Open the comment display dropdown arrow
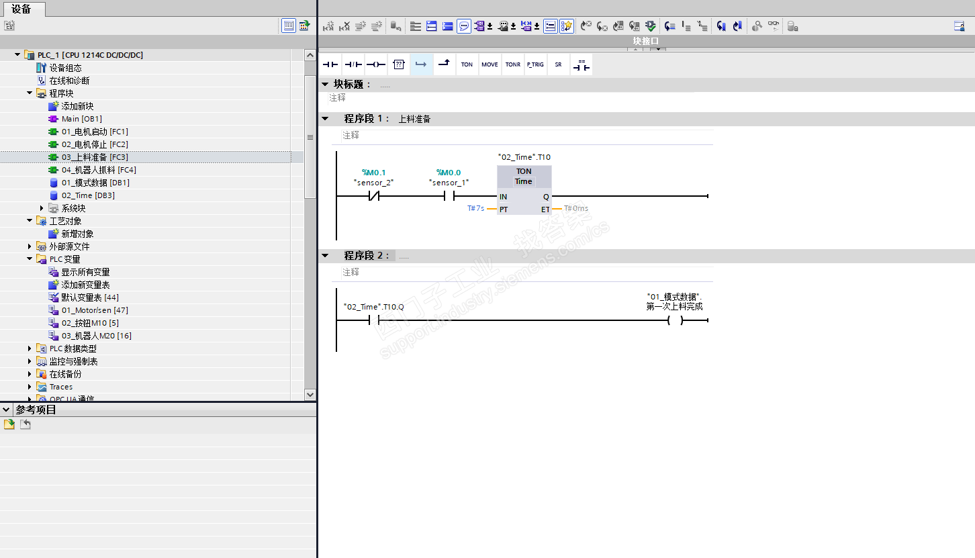The height and width of the screenshot is (558, 975). 514,26
